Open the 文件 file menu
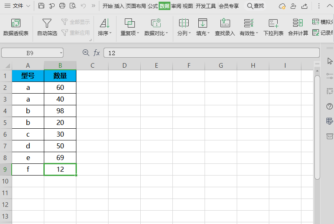The width and height of the screenshot is (334, 224). click(18, 6)
